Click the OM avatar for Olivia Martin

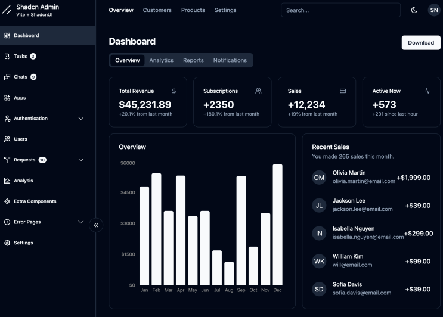coord(319,178)
